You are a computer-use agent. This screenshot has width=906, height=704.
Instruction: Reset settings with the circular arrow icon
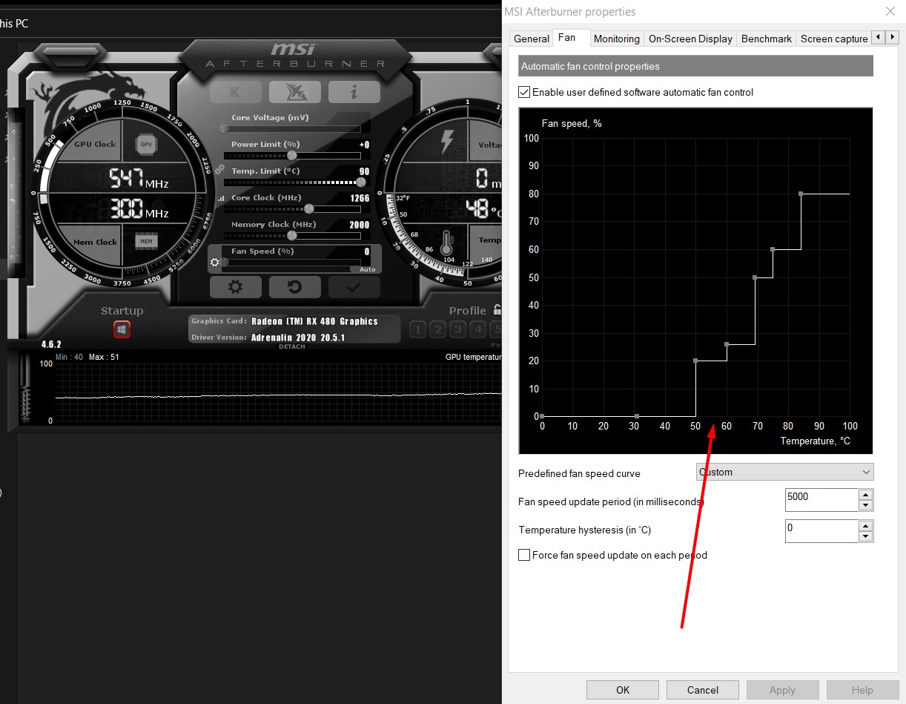294,286
